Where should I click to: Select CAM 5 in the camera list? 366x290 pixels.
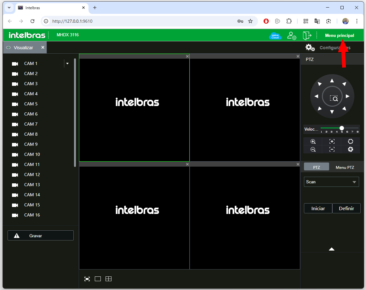(x=31, y=104)
